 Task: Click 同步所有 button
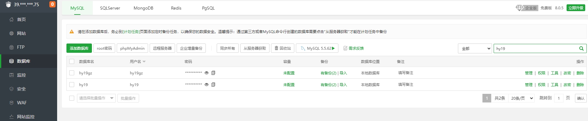coord(228,48)
